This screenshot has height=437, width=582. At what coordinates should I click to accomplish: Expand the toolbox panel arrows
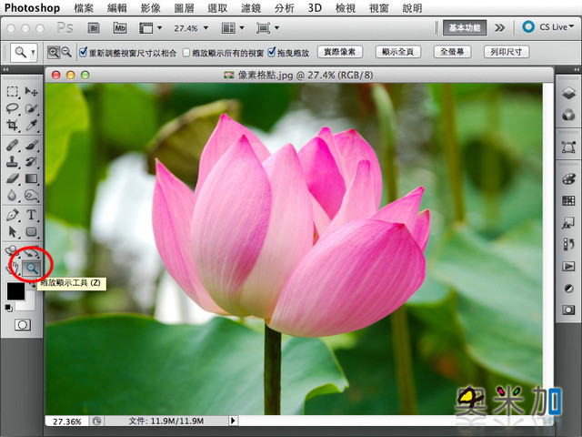click(x=5, y=69)
